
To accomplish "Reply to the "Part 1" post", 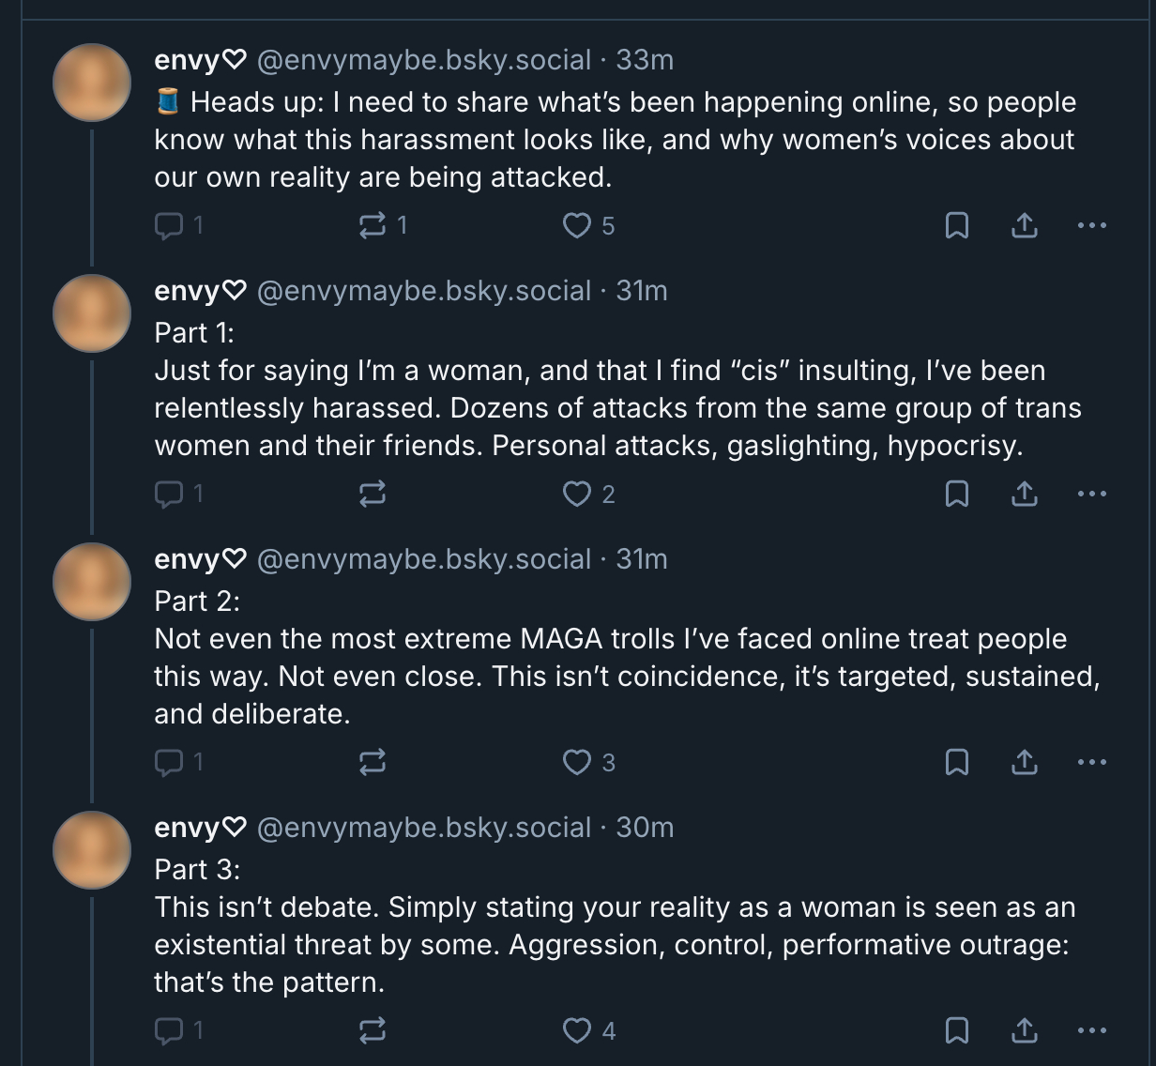I will pos(169,494).
